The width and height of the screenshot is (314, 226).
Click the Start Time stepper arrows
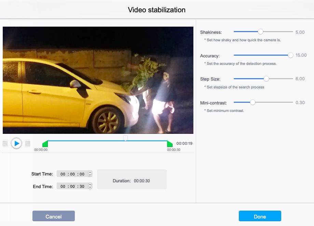click(x=90, y=174)
